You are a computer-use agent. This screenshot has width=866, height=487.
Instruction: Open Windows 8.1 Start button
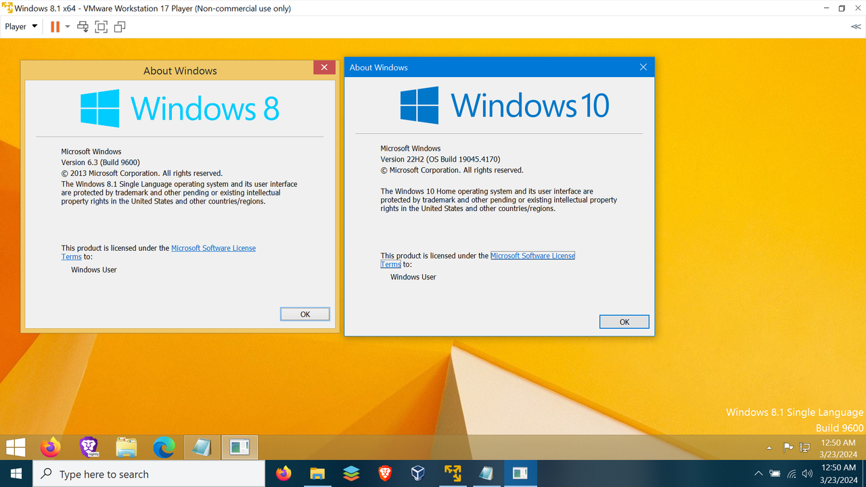click(x=16, y=447)
